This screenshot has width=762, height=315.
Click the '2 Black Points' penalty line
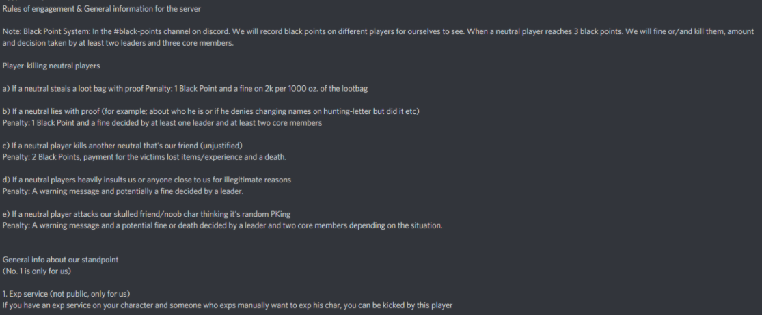click(144, 157)
